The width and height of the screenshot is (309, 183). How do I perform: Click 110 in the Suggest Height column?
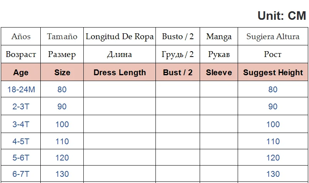pyautogui.click(x=273, y=141)
